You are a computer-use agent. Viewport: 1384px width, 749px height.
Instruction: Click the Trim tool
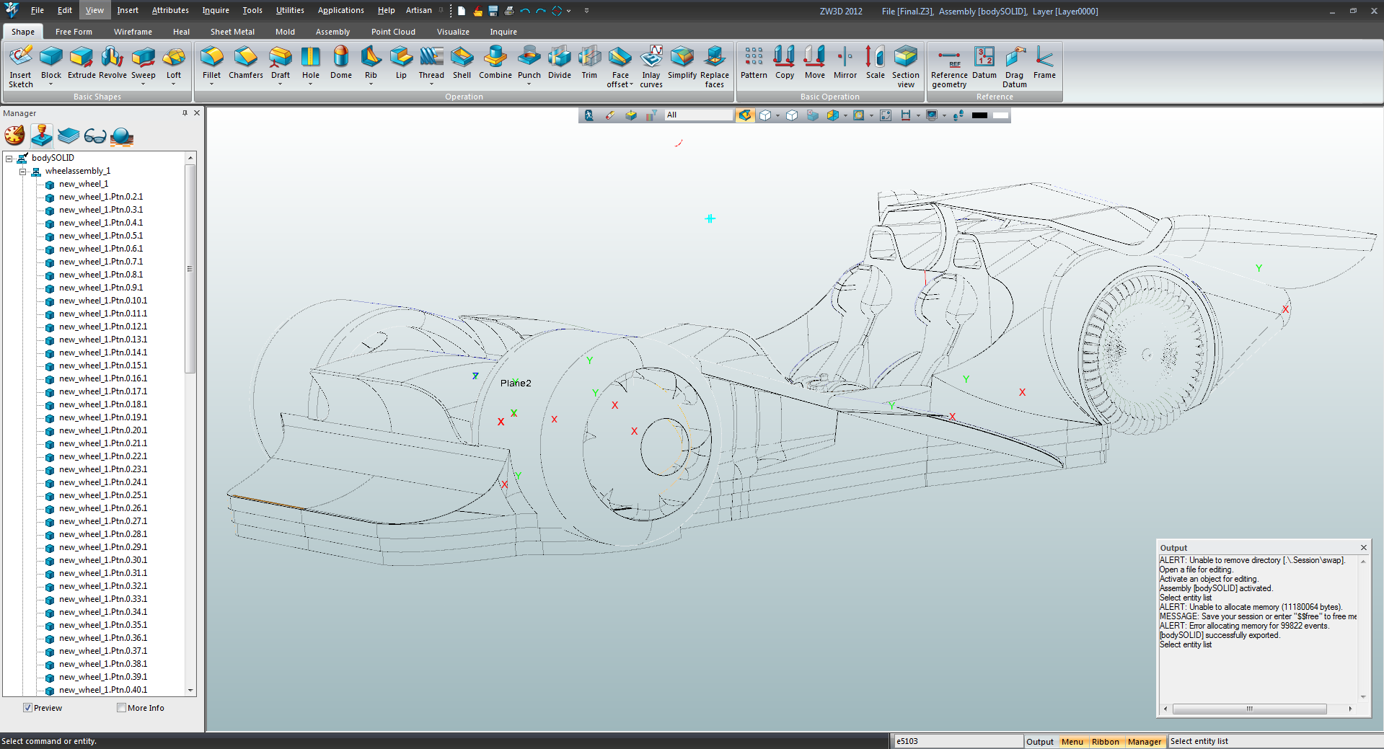[x=589, y=63]
